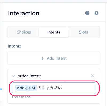Focus the utterance input field's empty area

[78, 88]
